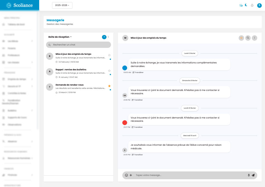This screenshot has width=265, height=187.
Task: Open the Mise à jour des emplois du temps conversation
Action: (78, 58)
